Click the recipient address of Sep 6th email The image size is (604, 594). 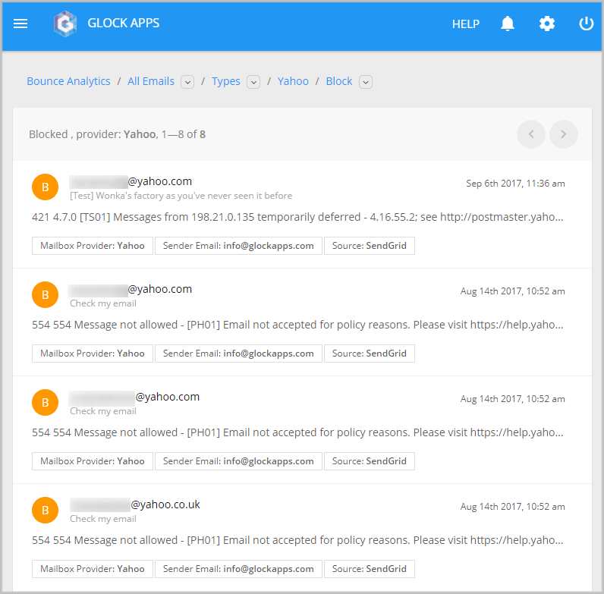pyautogui.click(x=131, y=181)
